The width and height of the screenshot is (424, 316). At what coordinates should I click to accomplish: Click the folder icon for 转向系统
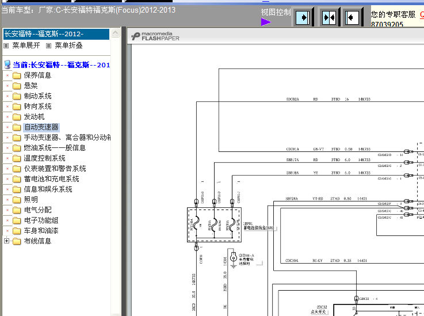click(x=17, y=106)
